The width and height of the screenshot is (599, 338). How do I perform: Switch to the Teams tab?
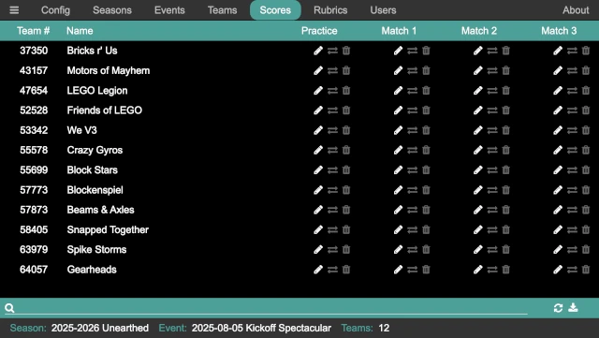[x=222, y=10]
